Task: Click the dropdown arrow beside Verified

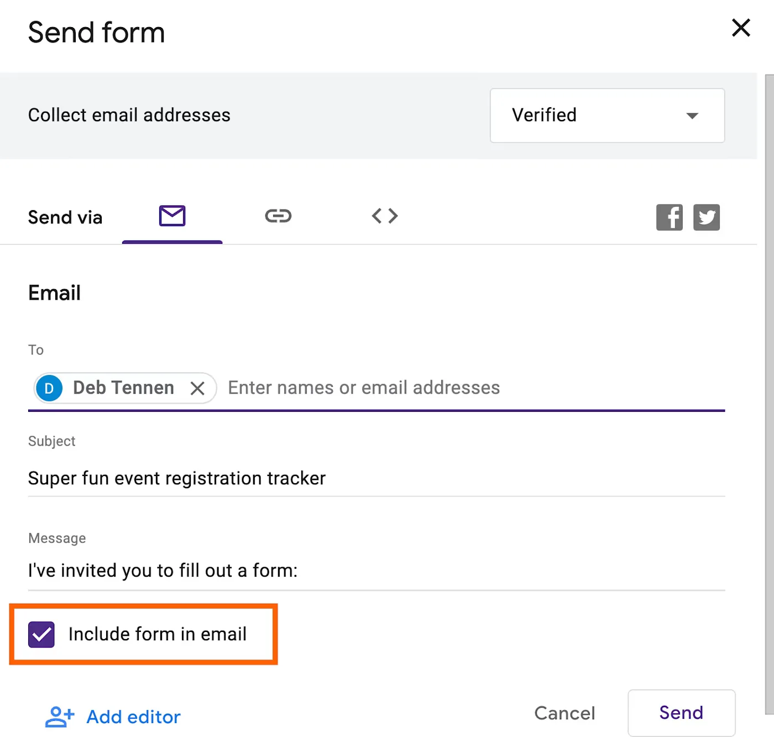Action: point(692,116)
